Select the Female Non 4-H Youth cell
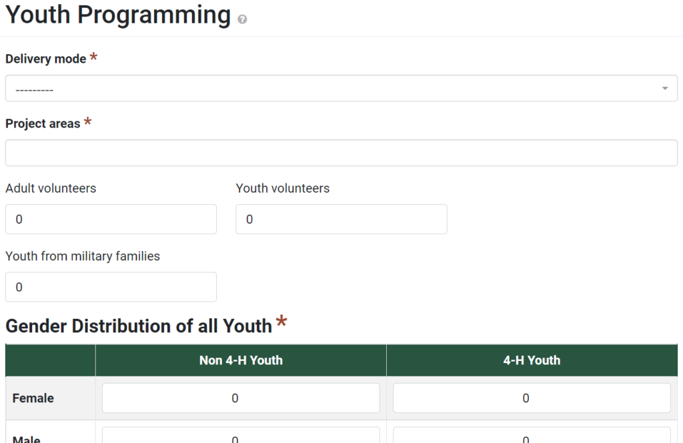 click(240, 398)
